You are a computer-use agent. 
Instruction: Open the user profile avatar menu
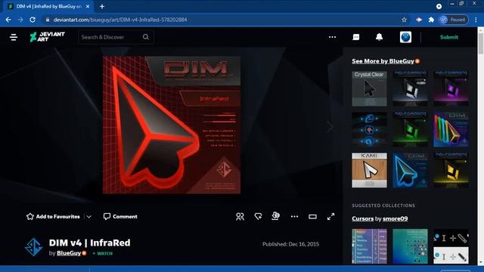tap(405, 37)
